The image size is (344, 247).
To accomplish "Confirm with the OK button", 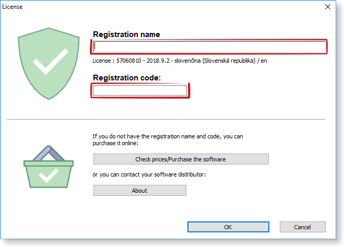I will pos(228,227).
